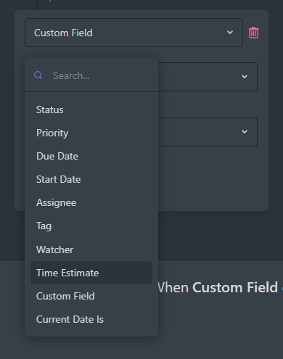Click the chevron arrow beside Custom Field selector
283x359 pixels.
(x=230, y=33)
